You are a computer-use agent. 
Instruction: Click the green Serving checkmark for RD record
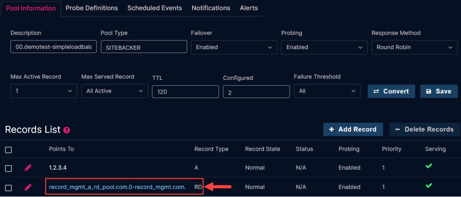tap(429, 186)
